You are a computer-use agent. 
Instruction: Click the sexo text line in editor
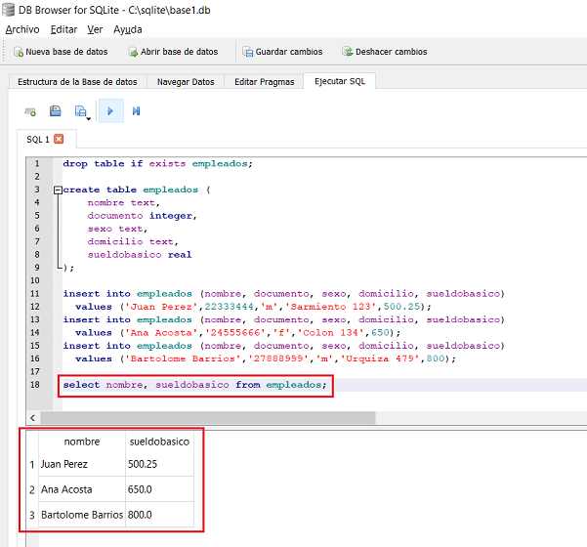(117, 229)
